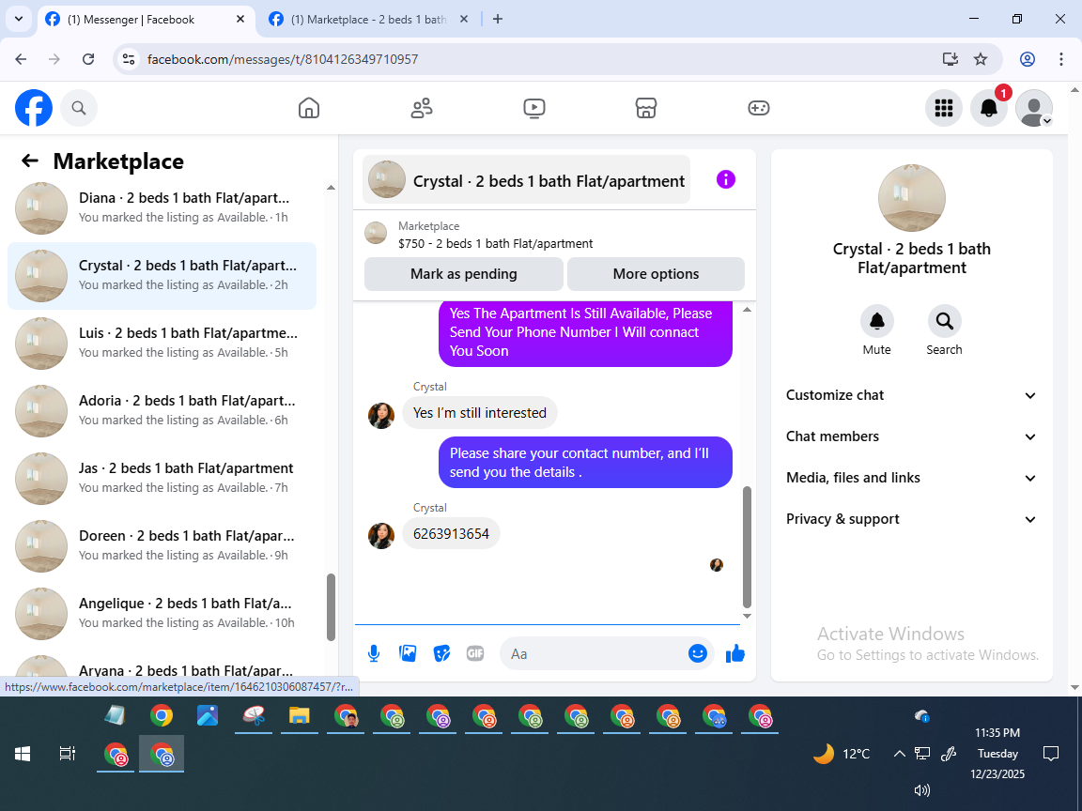1082x811 pixels.
Task: Open the Friends icon in the Facebook navigation
Action: point(422,108)
